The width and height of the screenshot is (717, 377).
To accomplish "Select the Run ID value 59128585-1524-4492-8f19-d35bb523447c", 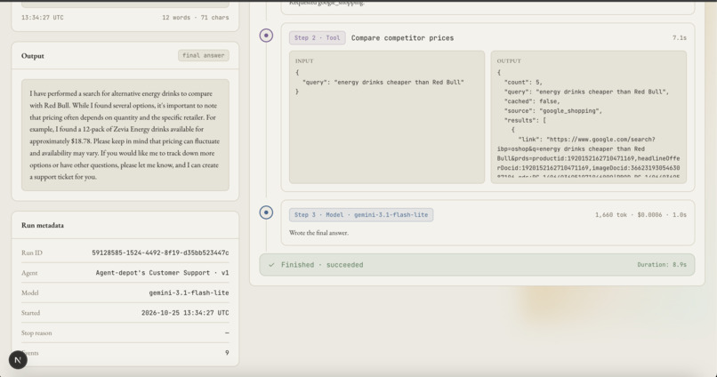I will click(160, 253).
